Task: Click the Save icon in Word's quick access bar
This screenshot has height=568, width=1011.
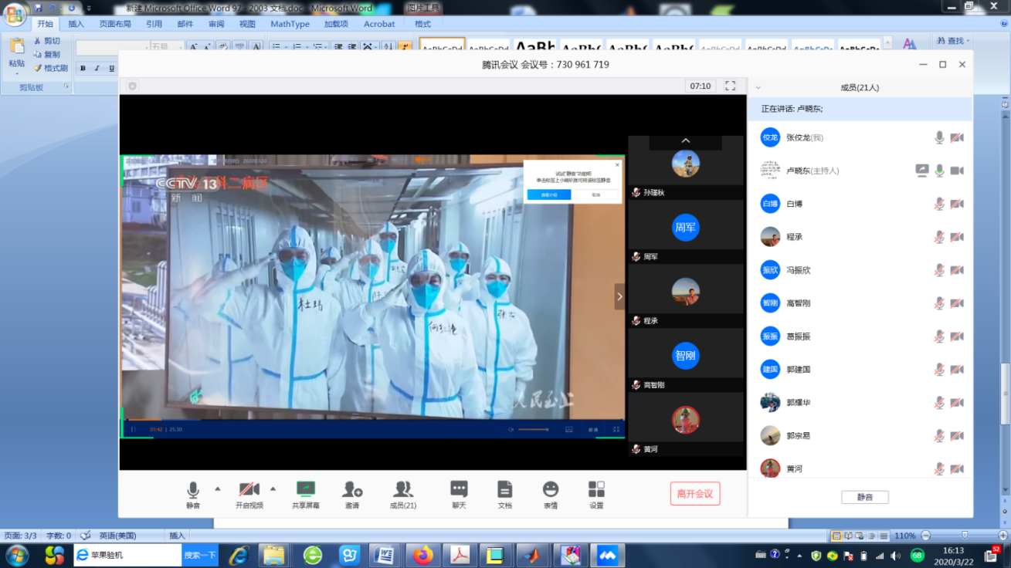Action: tap(38, 8)
